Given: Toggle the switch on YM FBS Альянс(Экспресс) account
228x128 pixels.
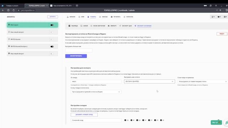Looking at the screenshot, I should click(x=52, y=47).
